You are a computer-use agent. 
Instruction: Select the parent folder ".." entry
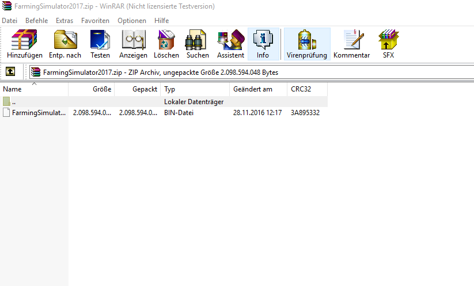click(x=14, y=102)
